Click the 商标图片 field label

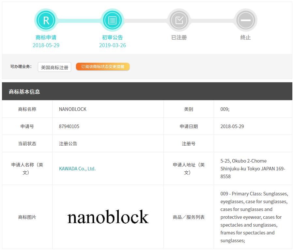tap(27, 217)
